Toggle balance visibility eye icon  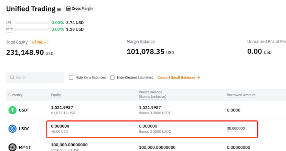pyautogui.click(x=59, y=10)
